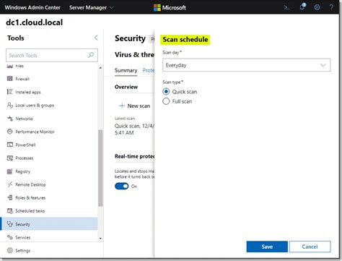Image resolution: width=342 pixels, height=261 pixels.
Task: Select the Quick scan radio option
Action: 180,92
